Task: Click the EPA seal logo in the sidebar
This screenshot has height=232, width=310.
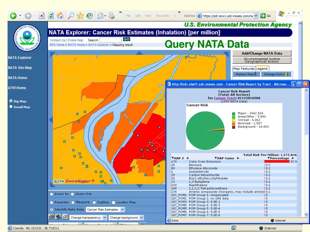Action: pyautogui.click(x=27, y=38)
